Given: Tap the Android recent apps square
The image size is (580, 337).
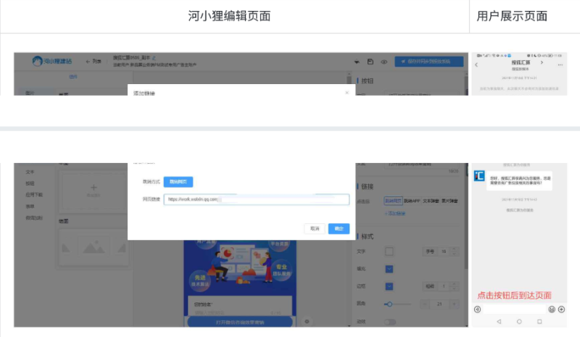Looking at the screenshot, I should 539,322.
